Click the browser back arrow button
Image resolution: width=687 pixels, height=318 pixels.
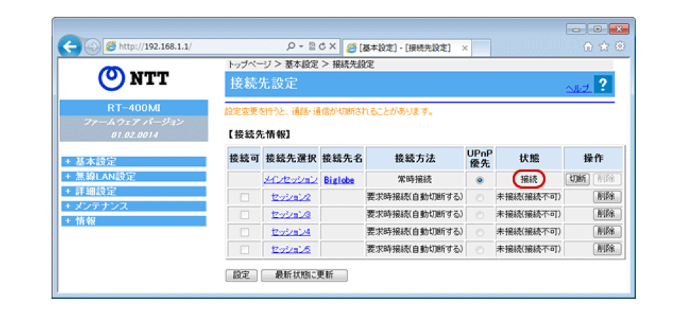[x=69, y=47]
